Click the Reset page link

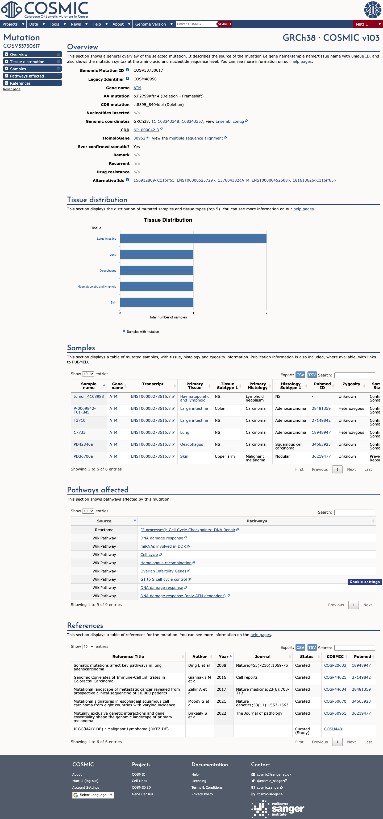12,89
